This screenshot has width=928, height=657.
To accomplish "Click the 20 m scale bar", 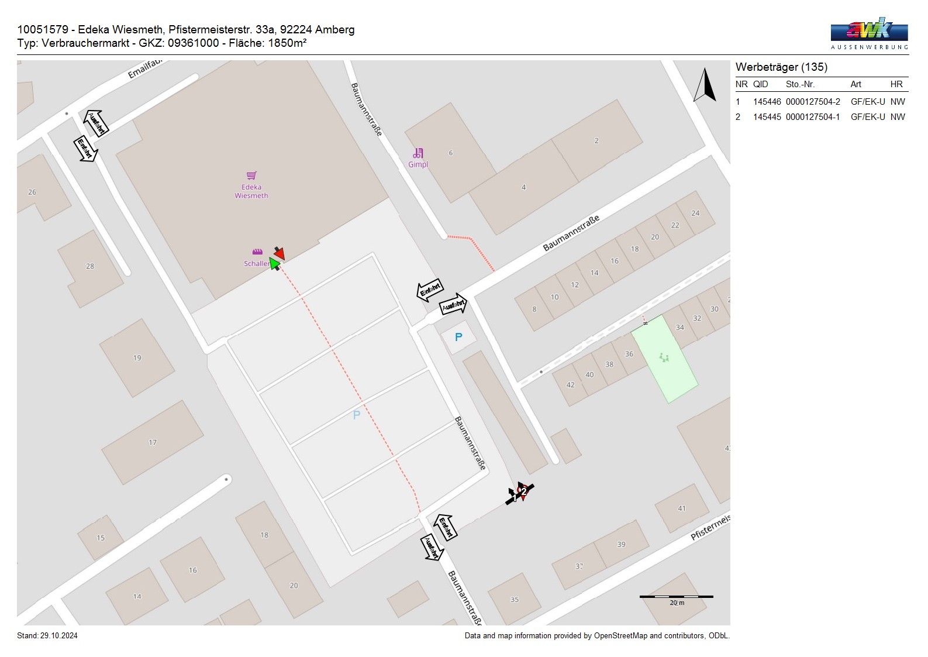I will click(x=676, y=598).
